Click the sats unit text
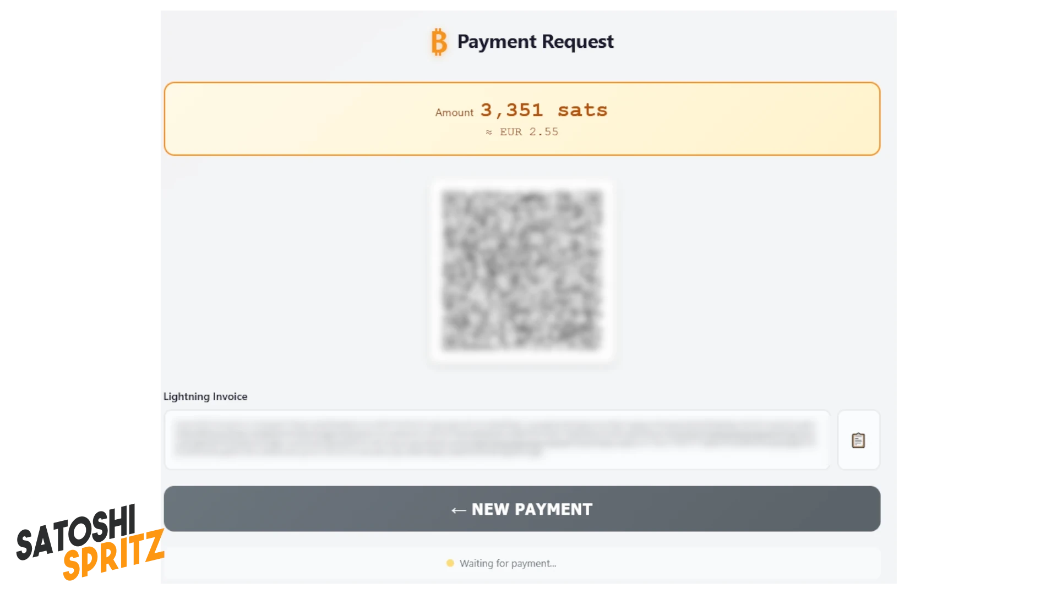The image size is (1057, 594). click(x=582, y=110)
